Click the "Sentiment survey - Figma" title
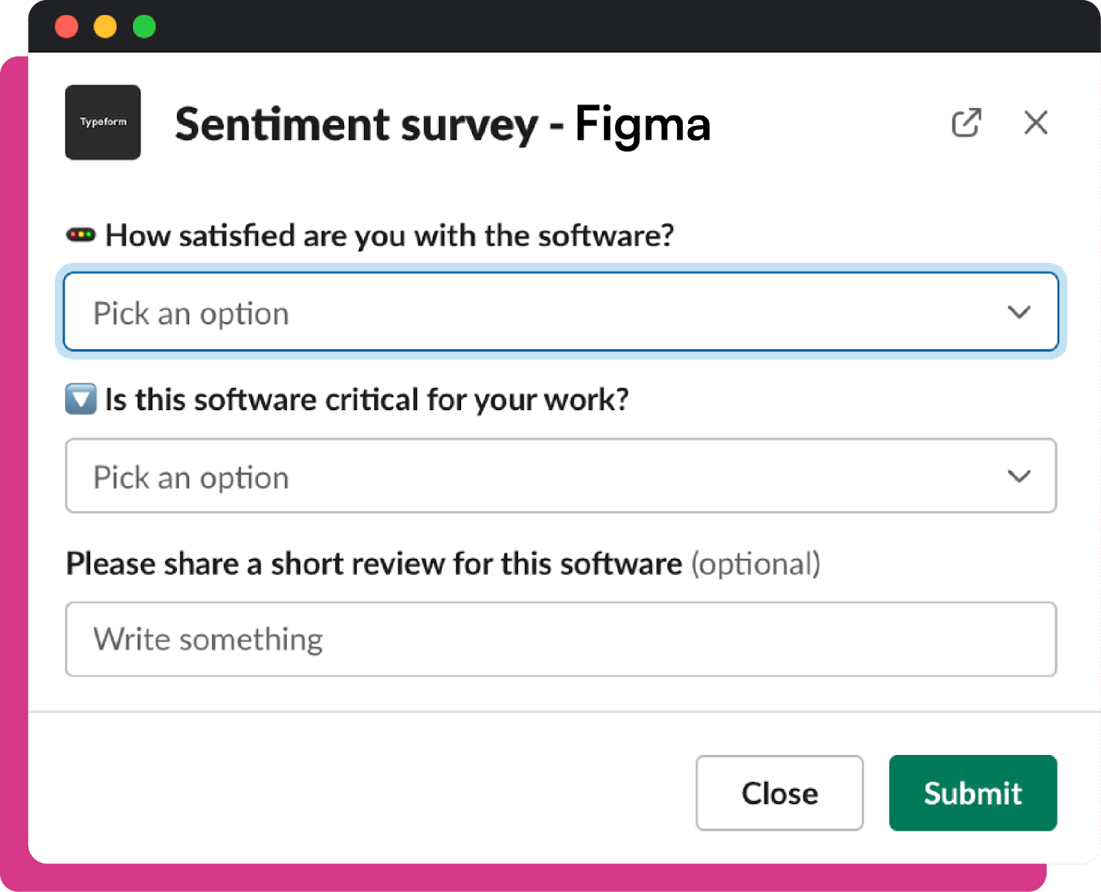 (442, 125)
